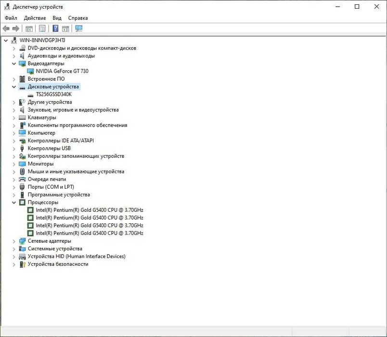Click the Back arrow toolbar icon
The height and width of the screenshot is (337, 387).
[6, 28]
